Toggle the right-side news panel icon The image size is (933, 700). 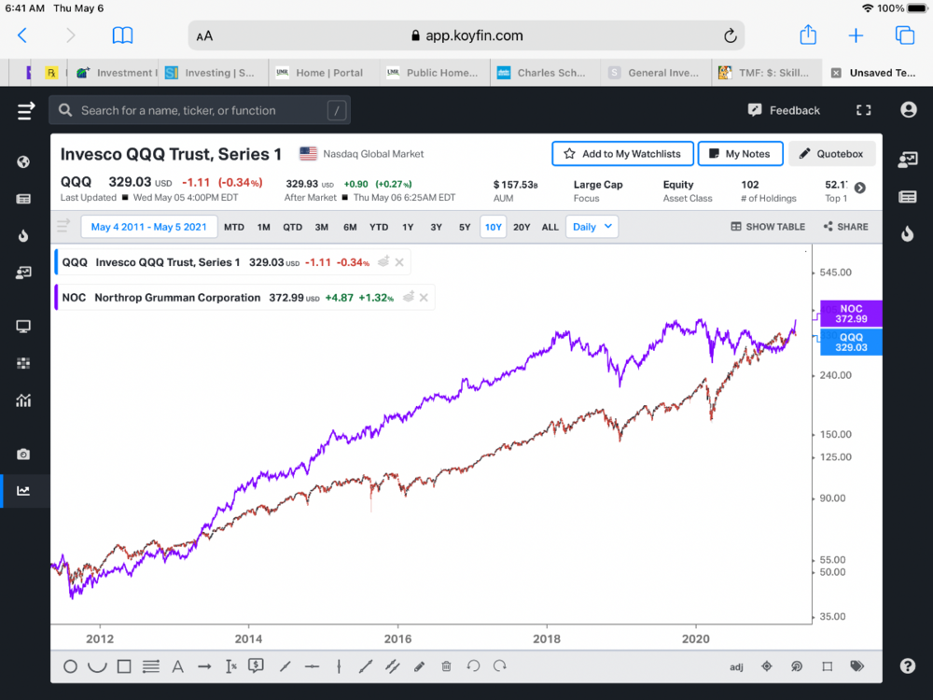[908, 197]
